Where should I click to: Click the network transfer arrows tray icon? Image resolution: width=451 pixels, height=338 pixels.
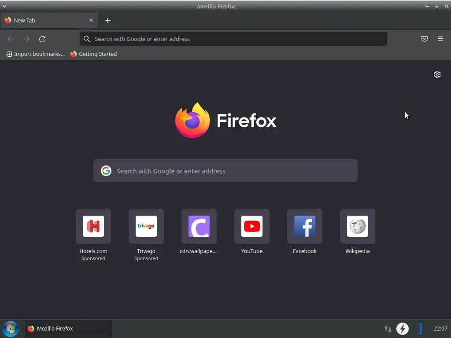pos(388,328)
